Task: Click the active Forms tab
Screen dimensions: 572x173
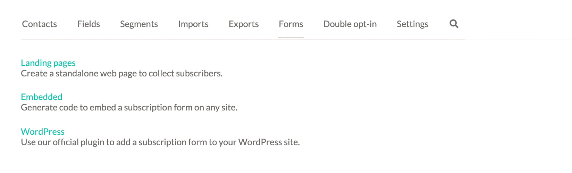Action: [x=291, y=24]
